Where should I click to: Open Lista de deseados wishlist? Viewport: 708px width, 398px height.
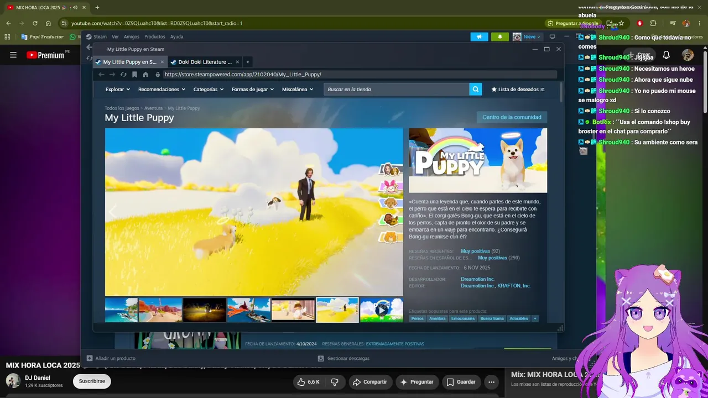click(x=518, y=89)
